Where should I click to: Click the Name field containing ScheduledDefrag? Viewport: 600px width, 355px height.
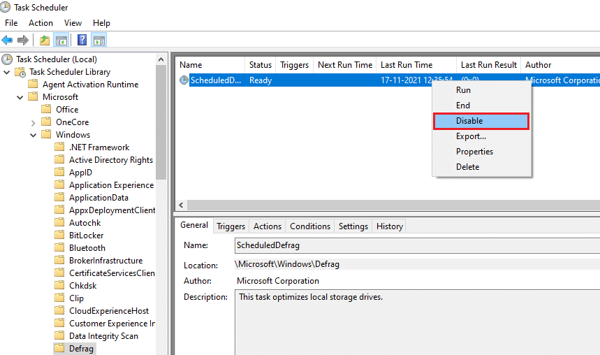417,245
